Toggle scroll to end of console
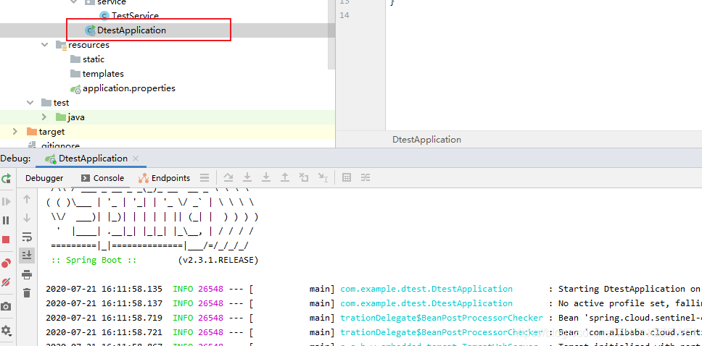The image size is (702, 346). tap(27, 256)
